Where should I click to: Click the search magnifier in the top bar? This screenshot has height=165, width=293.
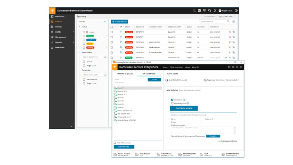(x=209, y=11)
